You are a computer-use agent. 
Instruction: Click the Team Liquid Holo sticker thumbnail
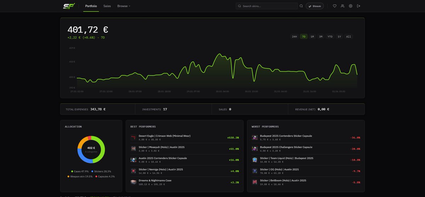(255, 160)
